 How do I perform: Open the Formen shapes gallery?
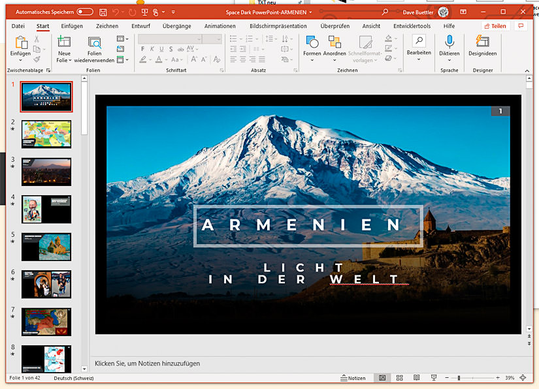coord(312,48)
